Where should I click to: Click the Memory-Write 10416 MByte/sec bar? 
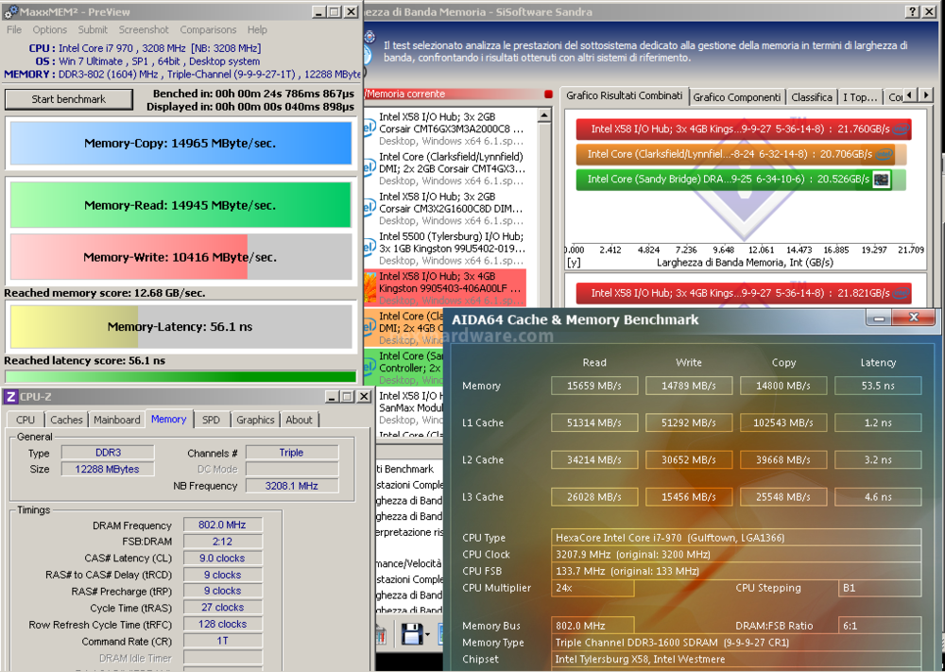point(180,257)
